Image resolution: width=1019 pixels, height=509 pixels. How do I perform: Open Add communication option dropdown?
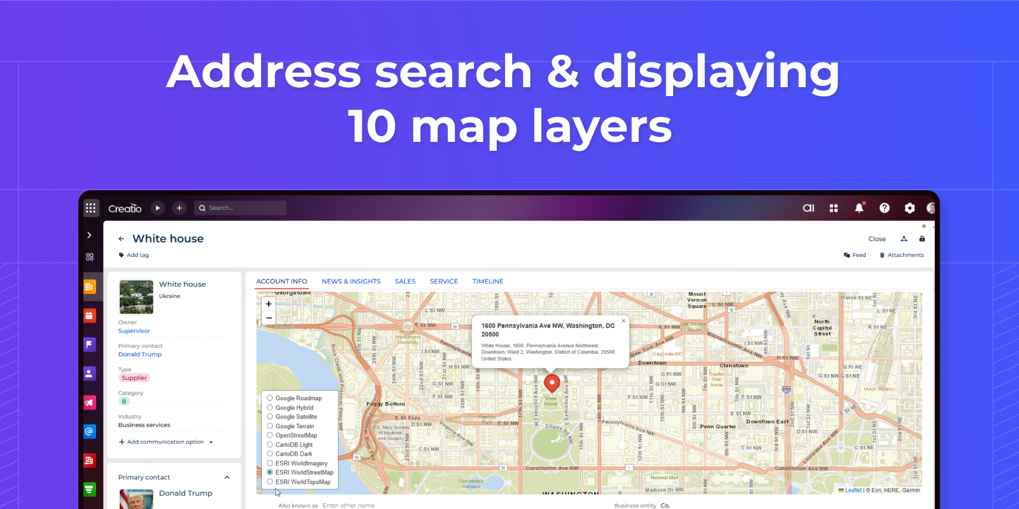point(166,442)
